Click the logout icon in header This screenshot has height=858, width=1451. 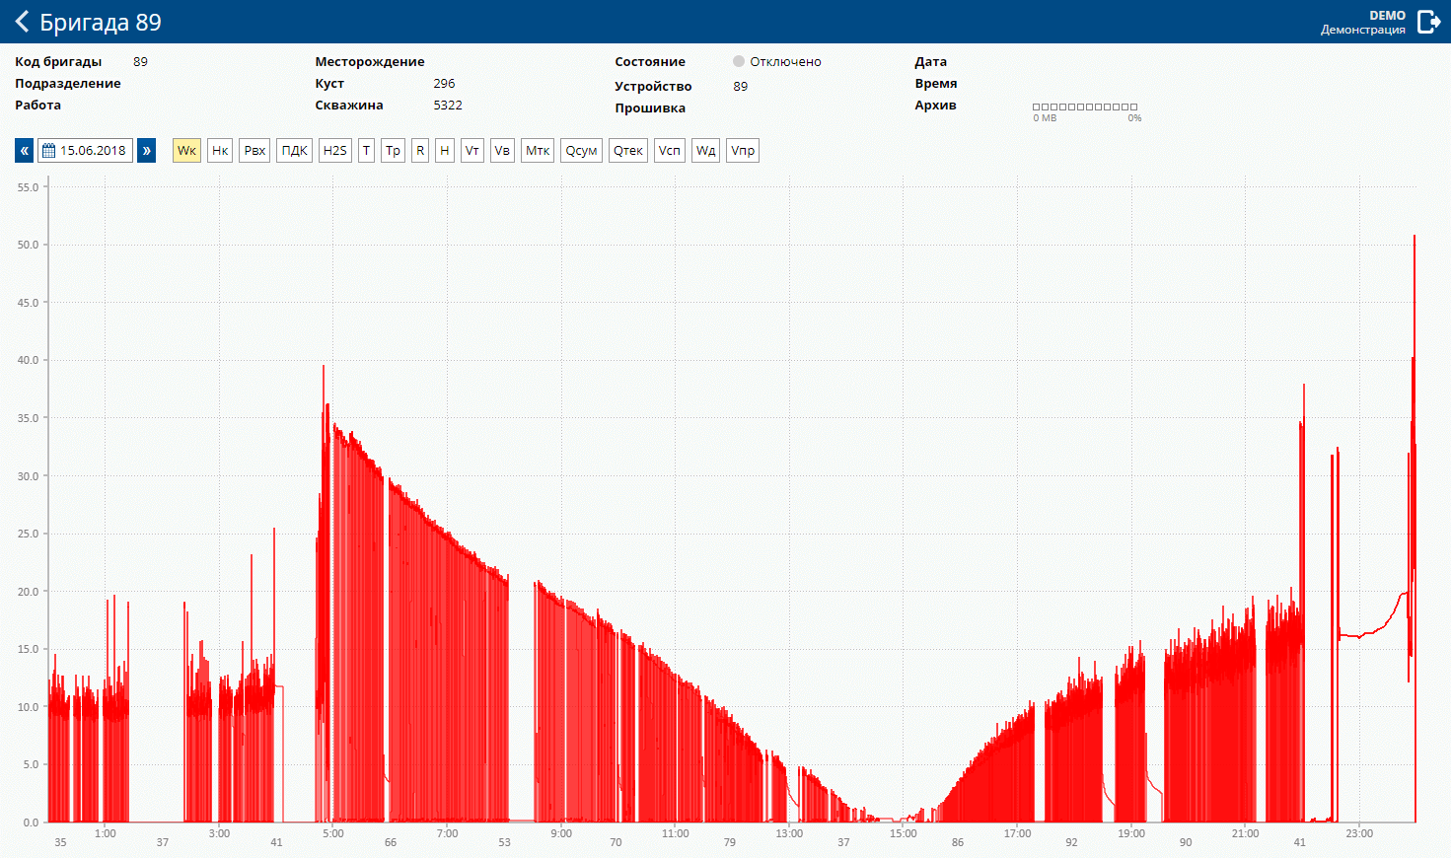pos(1428,22)
